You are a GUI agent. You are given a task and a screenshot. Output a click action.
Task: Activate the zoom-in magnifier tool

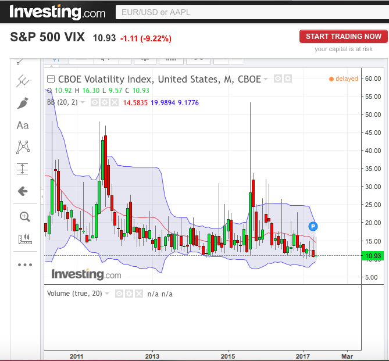click(x=25, y=217)
